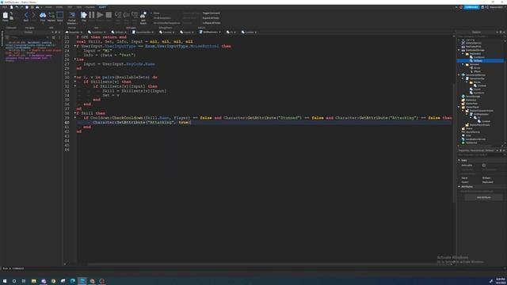Select the highlighted Skillsets module in the Explorer
The image size is (507, 285).
(x=480, y=61)
